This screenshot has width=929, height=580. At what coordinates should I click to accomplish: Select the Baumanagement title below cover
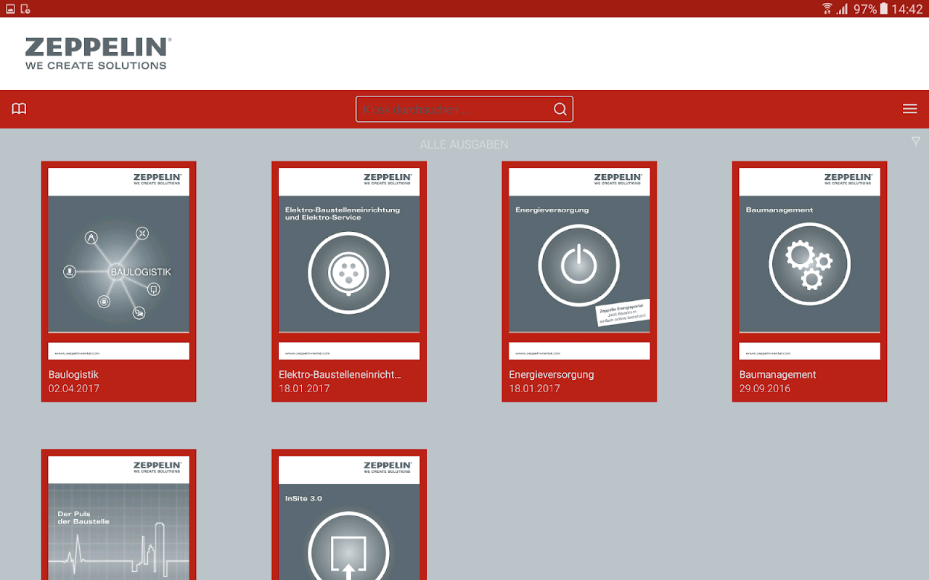(777, 375)
